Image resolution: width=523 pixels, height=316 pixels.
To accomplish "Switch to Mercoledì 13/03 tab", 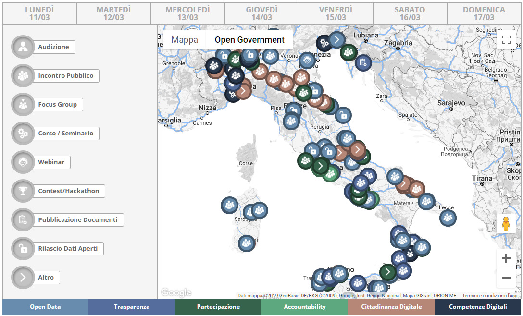I will tap(187, 13).
